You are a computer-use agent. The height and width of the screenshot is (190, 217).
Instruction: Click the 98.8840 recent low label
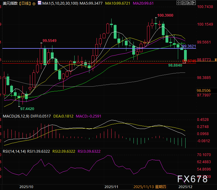[175, 65]
